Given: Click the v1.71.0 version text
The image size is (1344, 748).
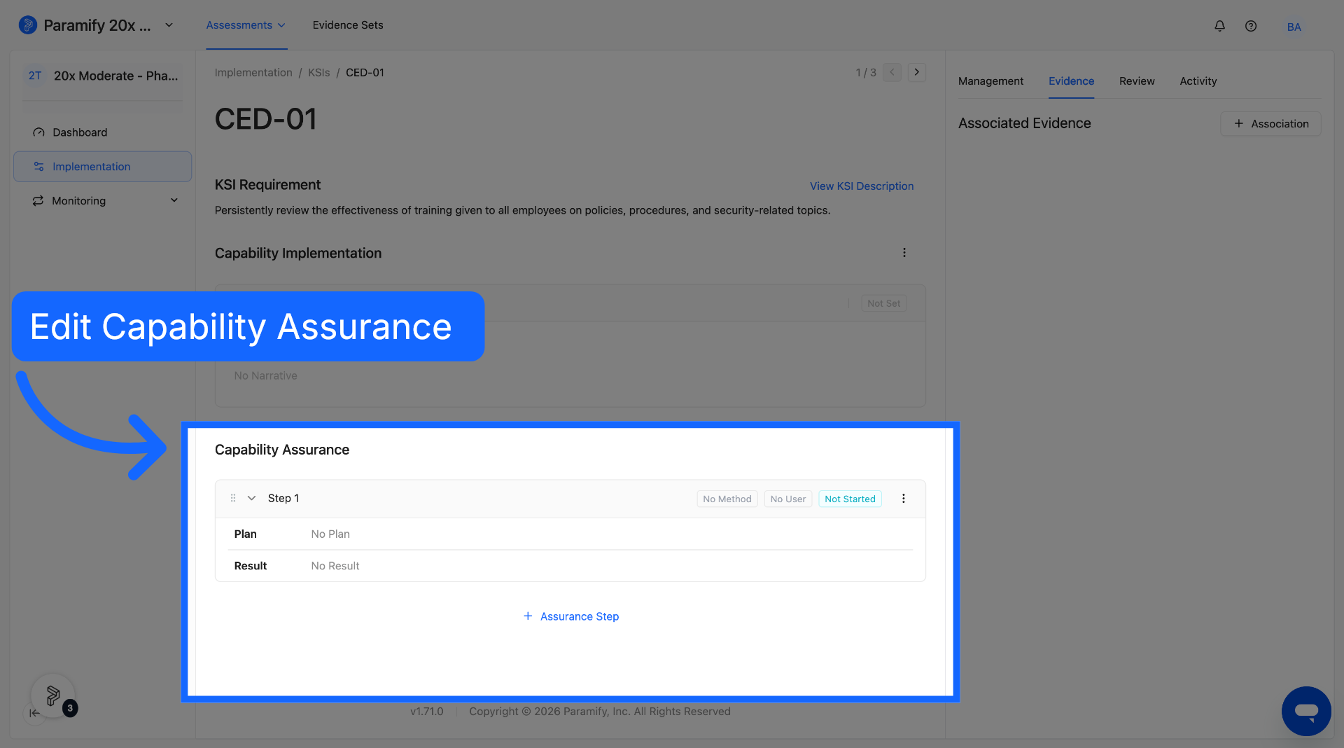Looking at the screenshot, I should point(427,712).
